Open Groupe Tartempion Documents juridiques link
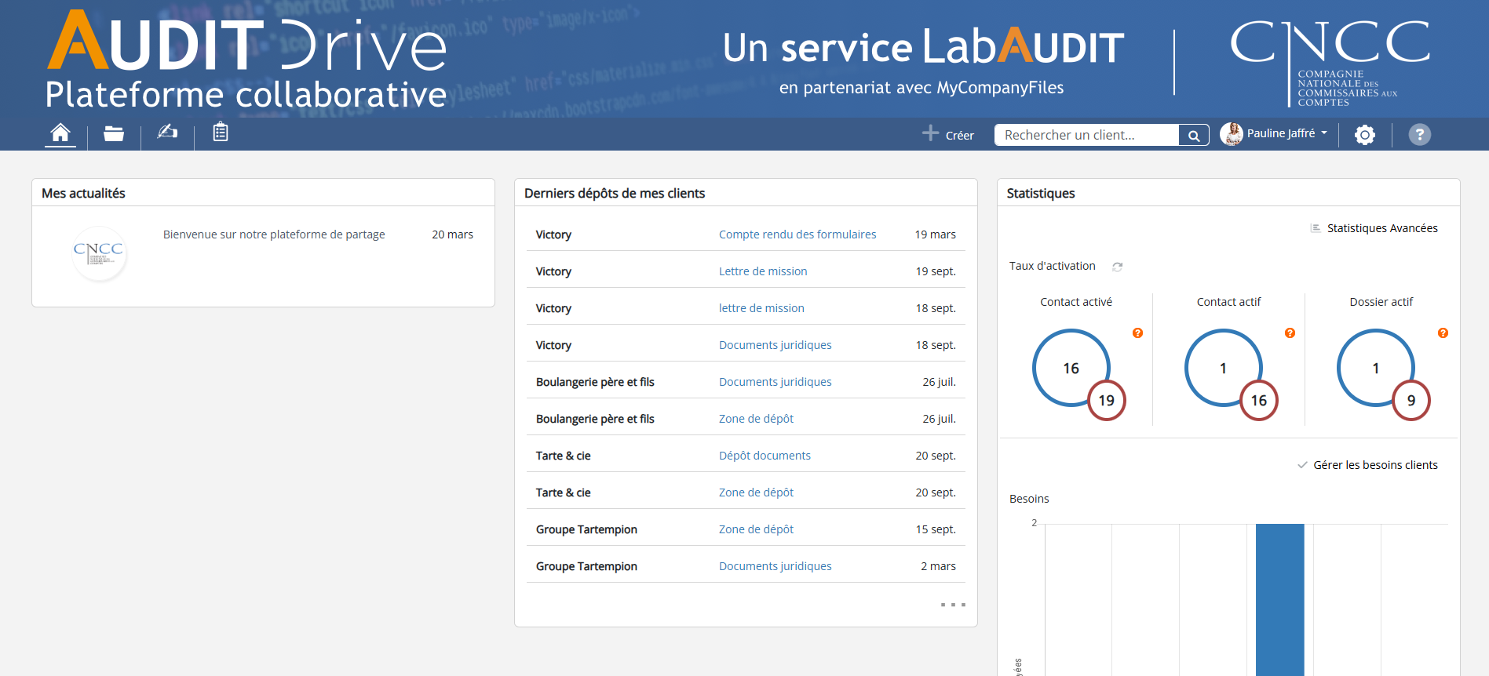This screenshot has width=1489, height=676. tap(775, 566)
